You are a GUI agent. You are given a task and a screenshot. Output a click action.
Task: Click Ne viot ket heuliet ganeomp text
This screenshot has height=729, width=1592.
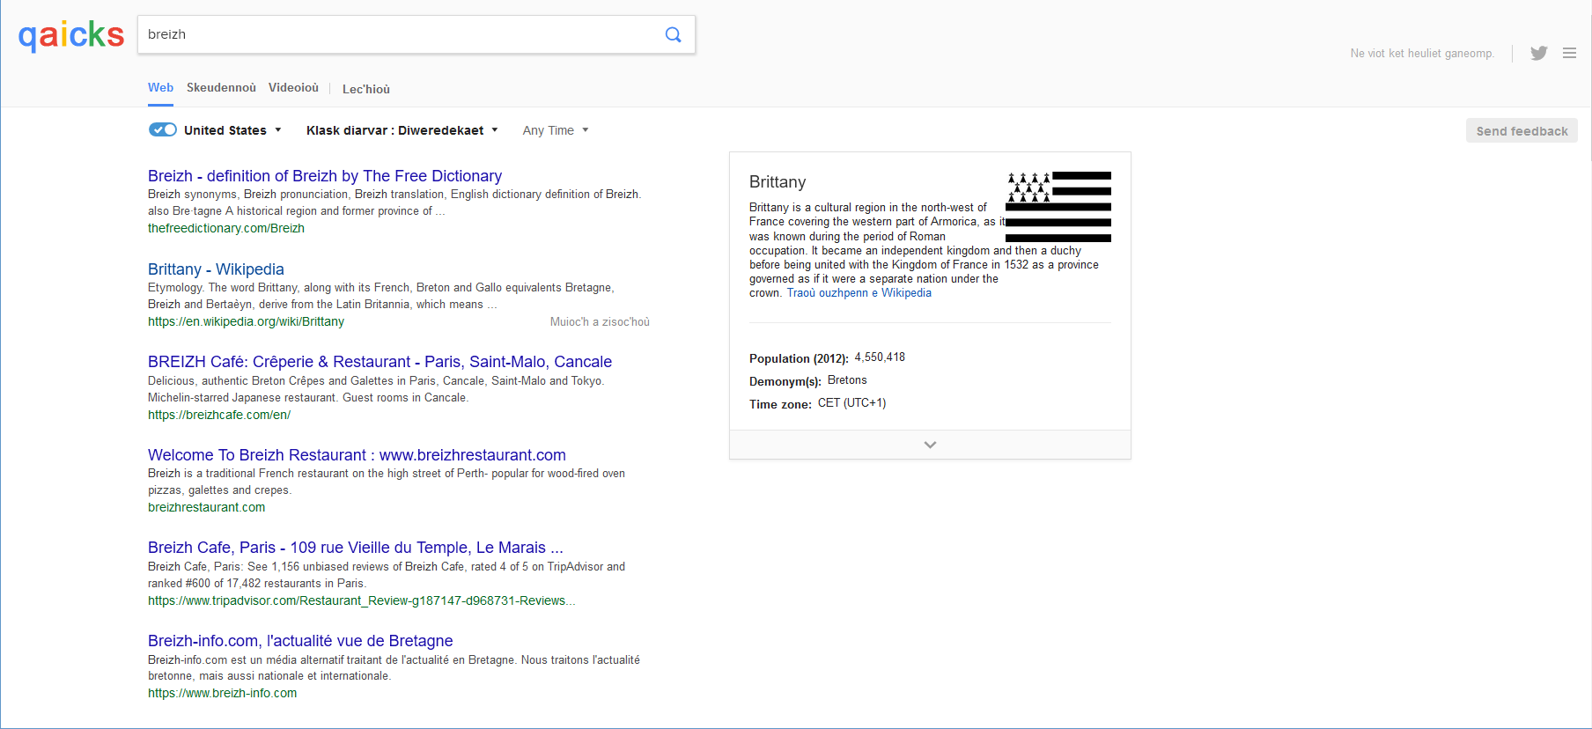coord(1422,54)
